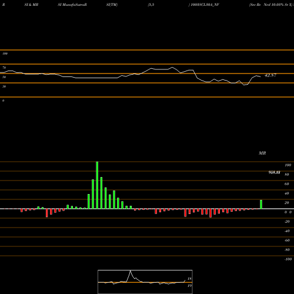Click the RSI current value 42.87

pos(270,75)
